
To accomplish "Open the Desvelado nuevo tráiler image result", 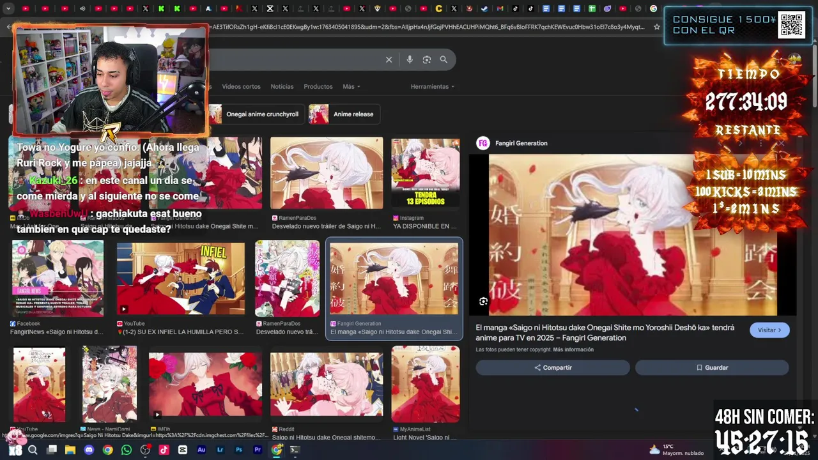I will pyautogui.click(x=327, y=172).
